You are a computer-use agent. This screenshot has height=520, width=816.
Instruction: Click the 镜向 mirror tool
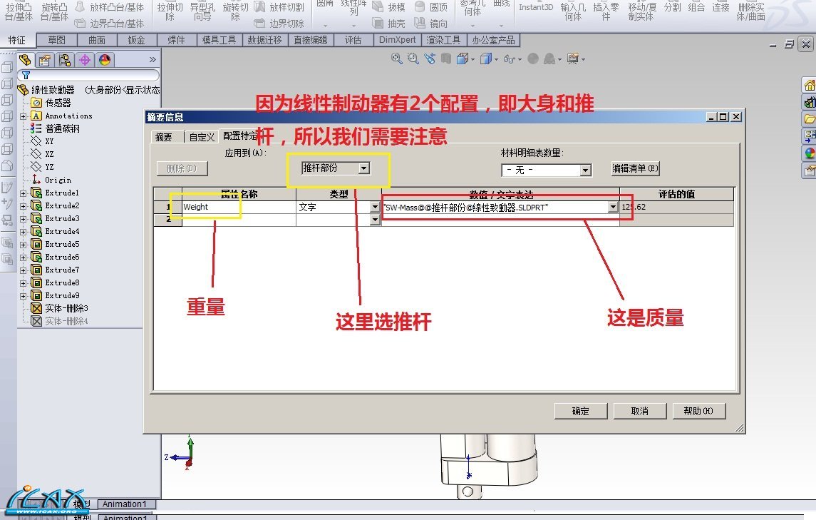coord(431,24)
